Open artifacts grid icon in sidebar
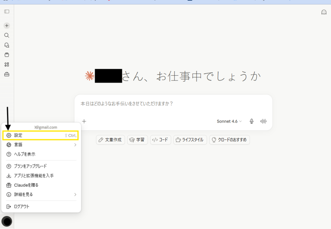The image size is (331, 229). pyautogui.click(x=7, y=64)
